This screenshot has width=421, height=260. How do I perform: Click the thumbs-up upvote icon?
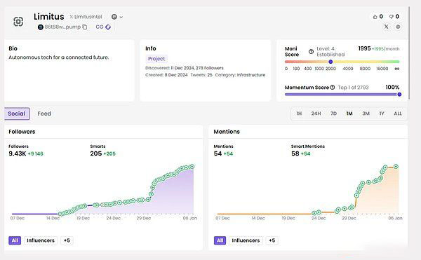coord(375,17)
